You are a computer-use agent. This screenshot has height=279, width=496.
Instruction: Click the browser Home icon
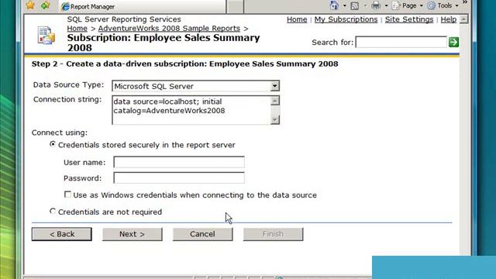tap(334, 5)
